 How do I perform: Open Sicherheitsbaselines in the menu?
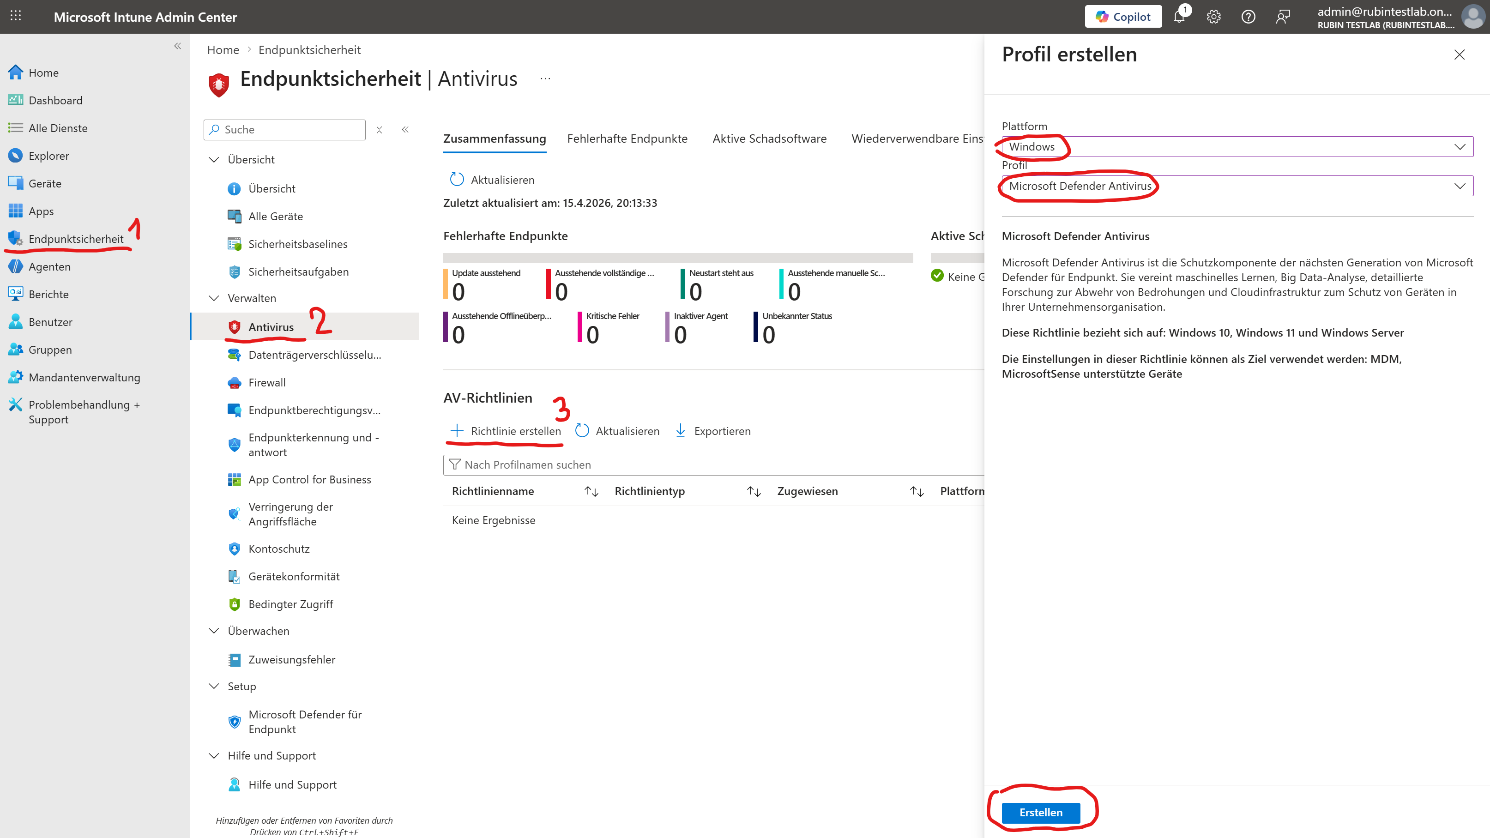297,244
